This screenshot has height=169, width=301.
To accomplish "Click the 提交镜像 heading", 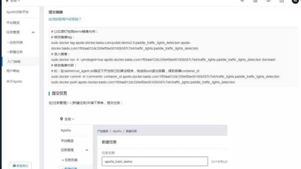I will coord(56,12).
